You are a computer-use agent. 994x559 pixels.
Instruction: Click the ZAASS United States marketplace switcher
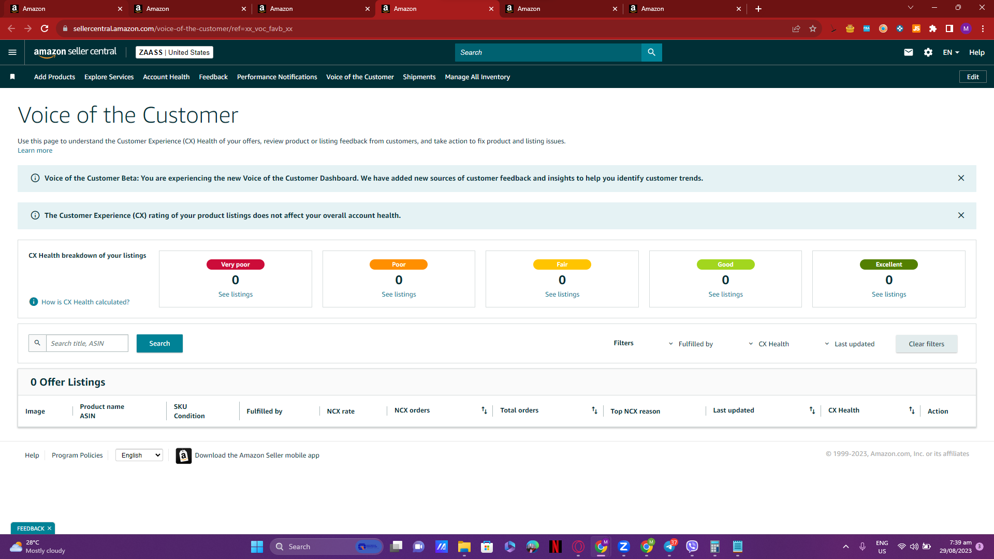[x=174, y=52]
